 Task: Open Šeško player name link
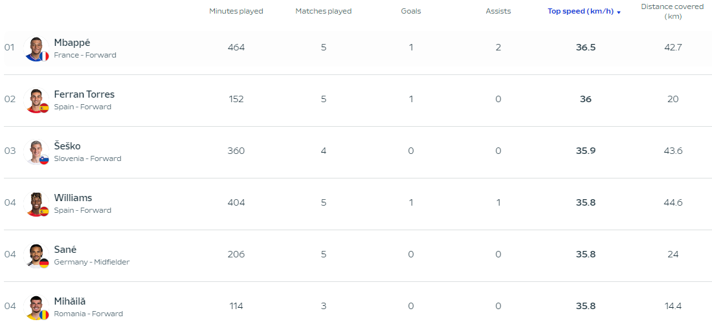coord(67,146)
